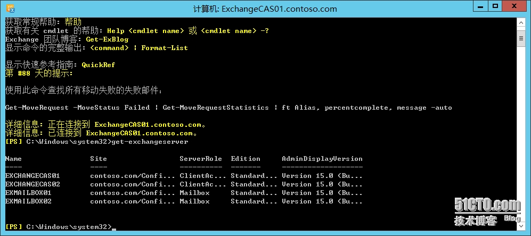Viewport: 531px width, 236px height.
Task: Click the QuickRef command text
Action: click(x=99, y=65)
